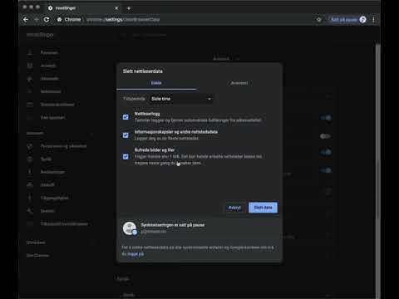Open Standardnettleser icon in sidebar
399x299 pixels.
(x=30, y=105)
